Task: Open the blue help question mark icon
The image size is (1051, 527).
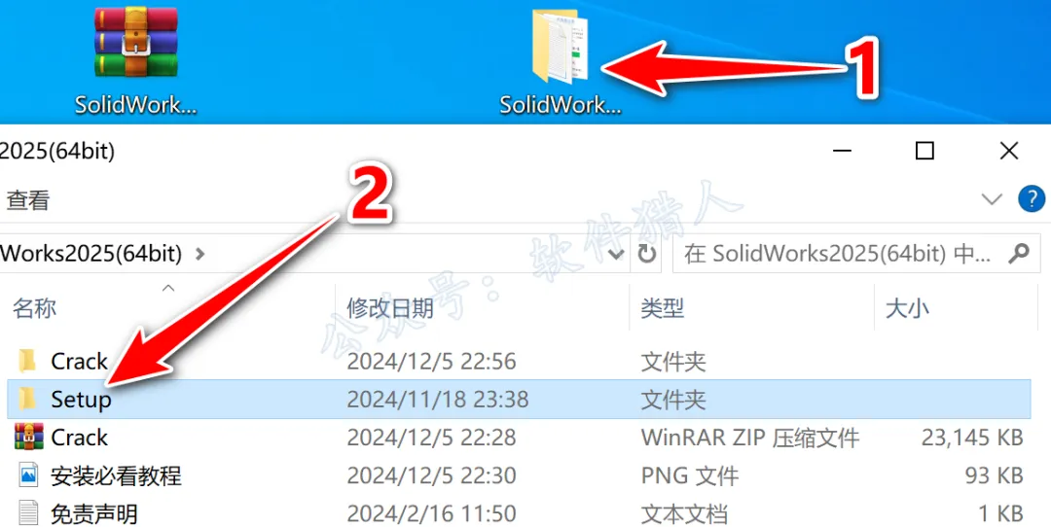Action: click(1032, 199)
